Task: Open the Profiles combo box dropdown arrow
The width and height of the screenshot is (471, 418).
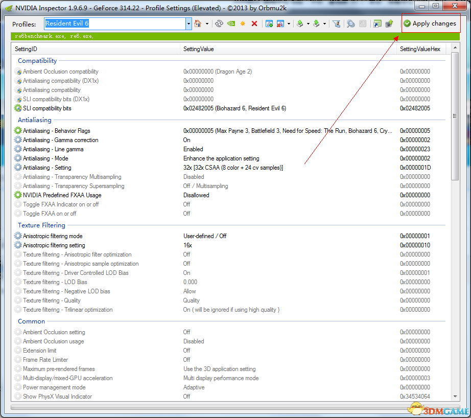Action: click(189, 24)
